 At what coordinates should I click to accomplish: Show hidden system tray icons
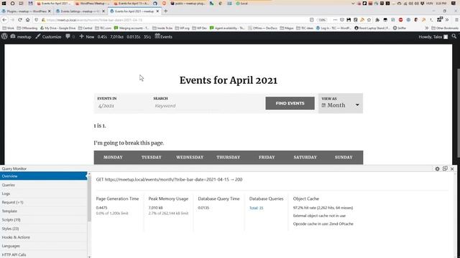353,3
